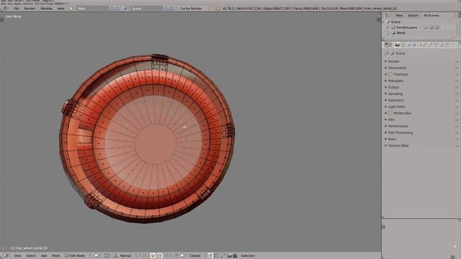Expand the Performance panel
Image resolution: width=461 pixels, height=259 pixels.
(x=398, y=126)
